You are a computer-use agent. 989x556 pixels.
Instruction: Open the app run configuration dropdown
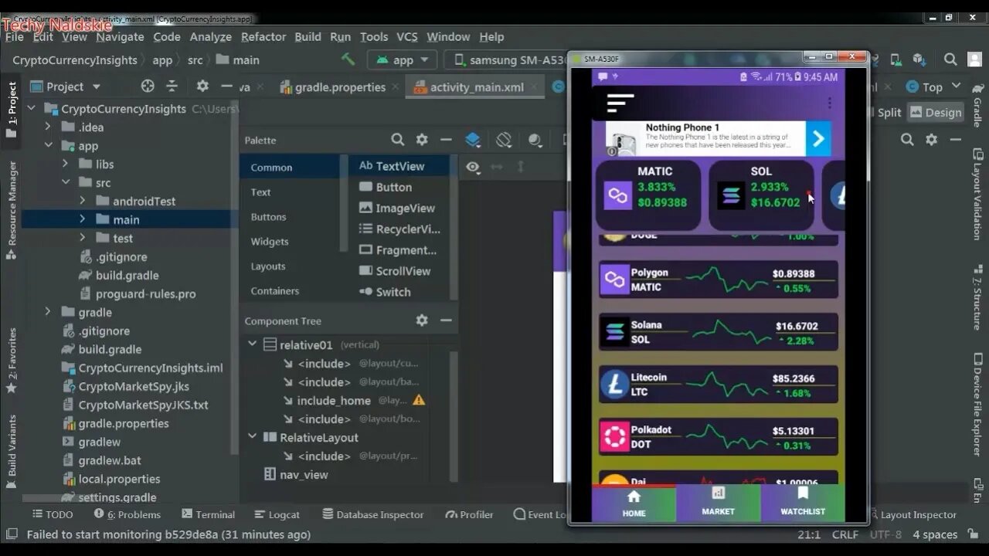click(402, 59)
